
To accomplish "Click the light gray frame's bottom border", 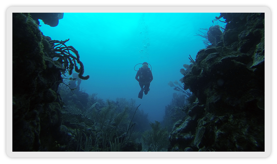I will (138, 154).
